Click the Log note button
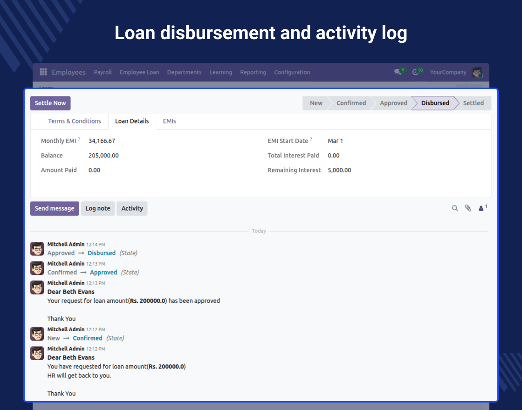Viewport: 522px width, 410px height. (x=98, y=208)
